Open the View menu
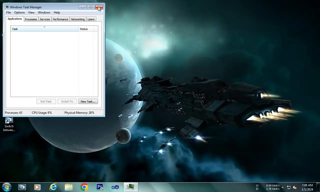The width and height of the screenshot is (320, 192). click(31, 12)
